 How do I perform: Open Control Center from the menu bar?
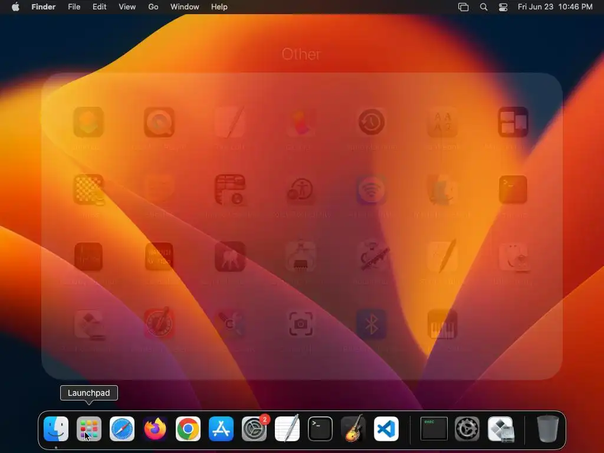[x=503, y=7]
